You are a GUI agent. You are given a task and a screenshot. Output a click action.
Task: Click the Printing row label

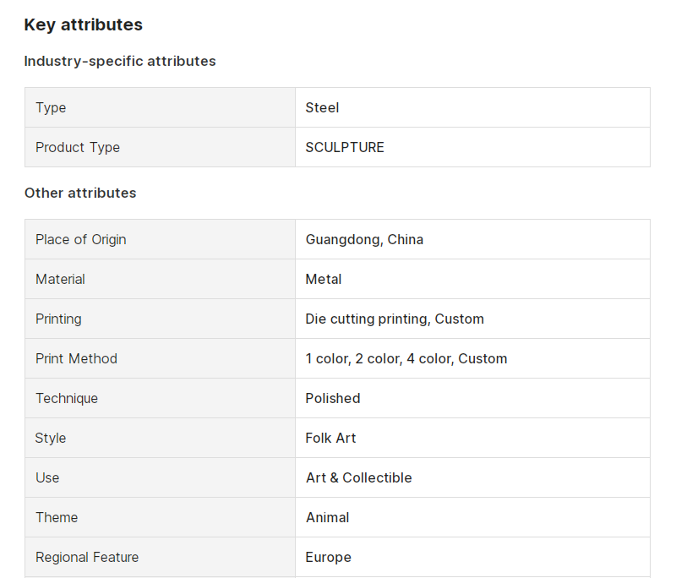click(x=58, y=319)
